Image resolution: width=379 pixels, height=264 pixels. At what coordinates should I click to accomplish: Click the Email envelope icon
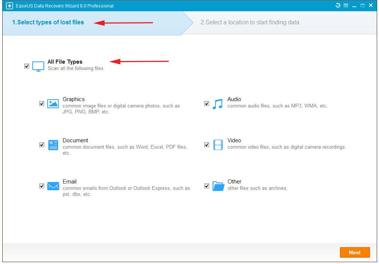tap(53, 186)
